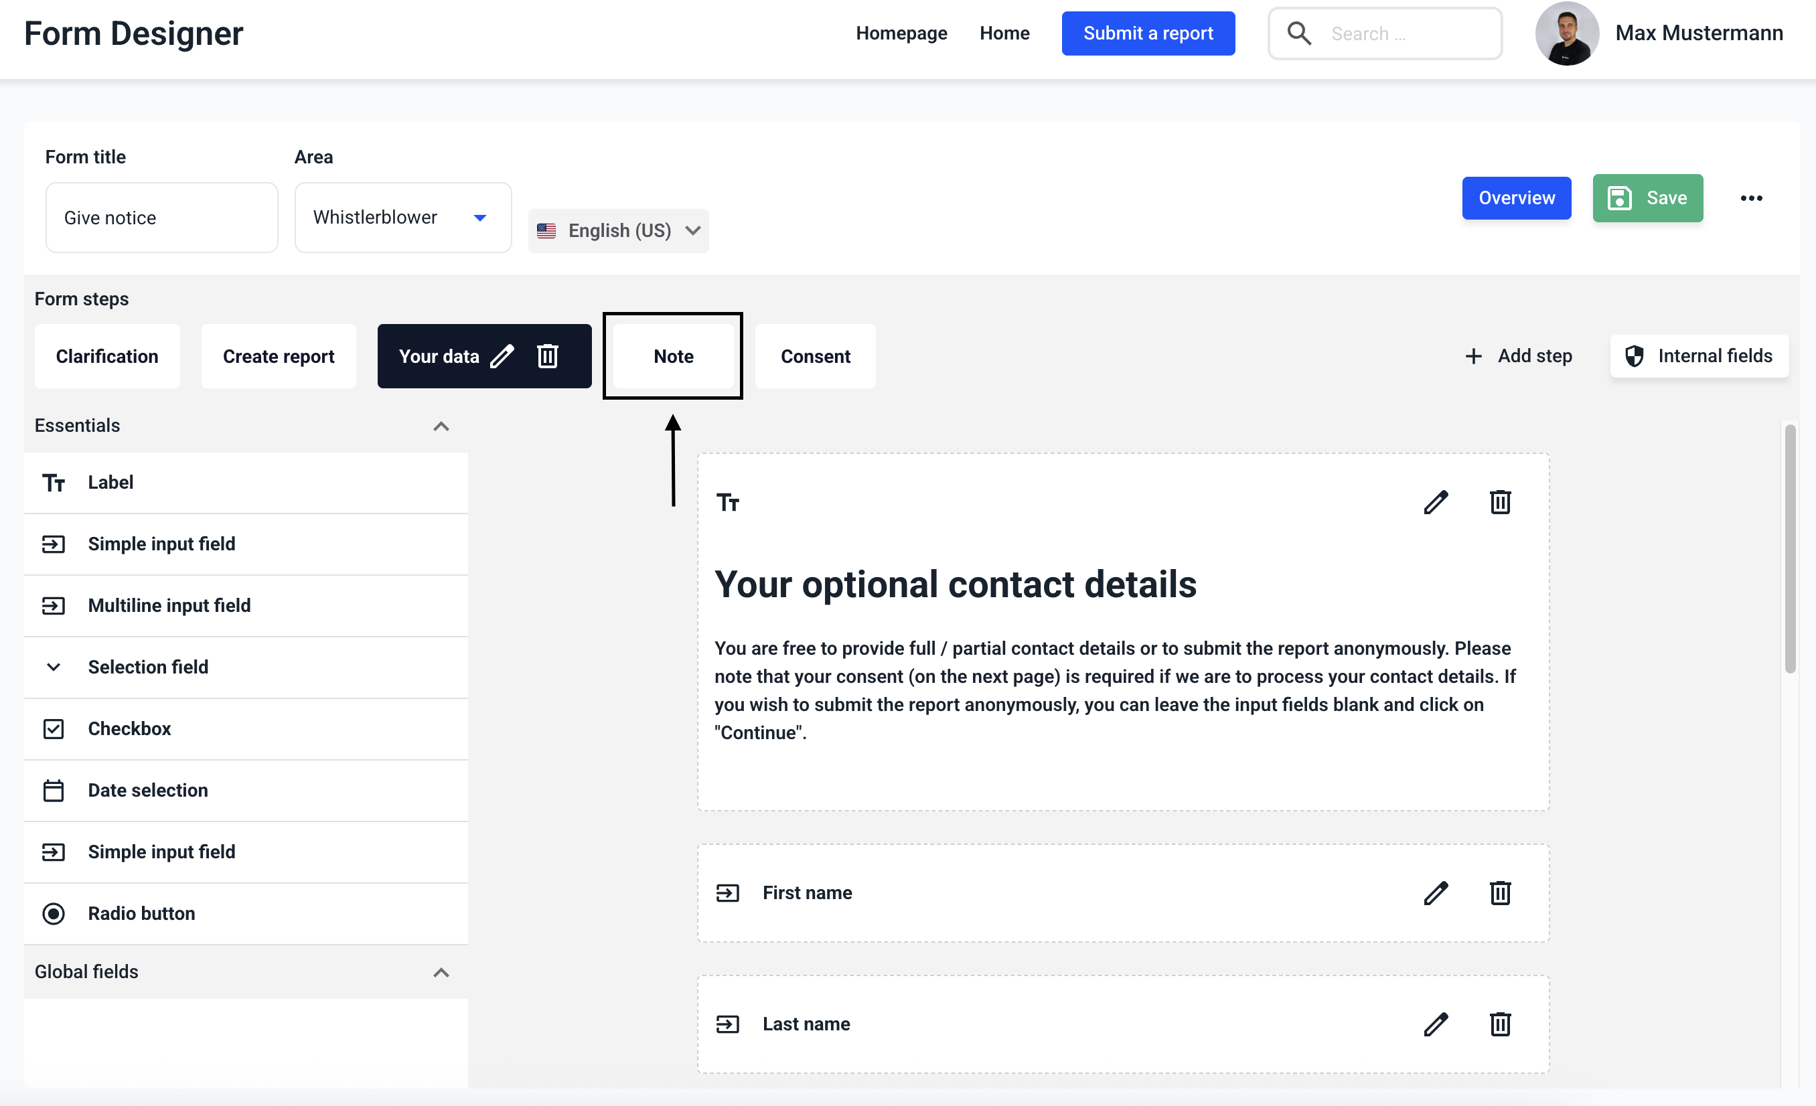Click Submit a report button
The height and width of the screenshot is (1106, 1816).
coord(1148,34)
